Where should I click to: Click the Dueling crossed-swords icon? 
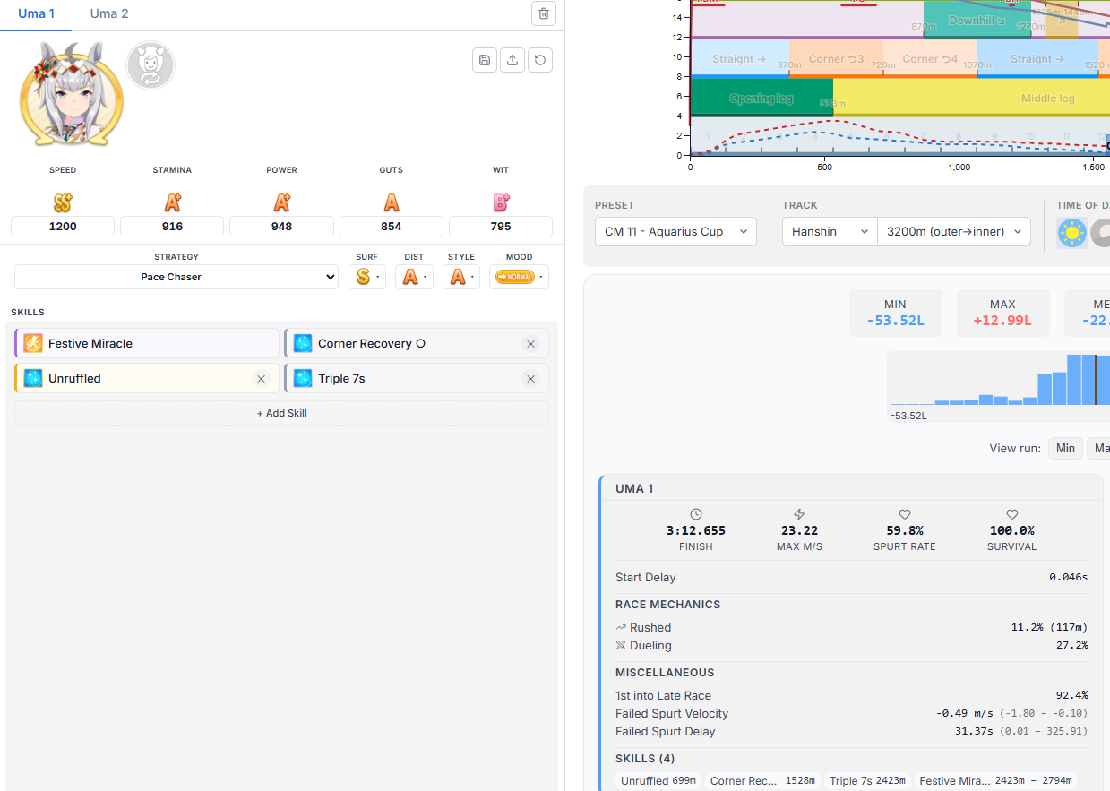pyautogui.click(x=621, y=645)
